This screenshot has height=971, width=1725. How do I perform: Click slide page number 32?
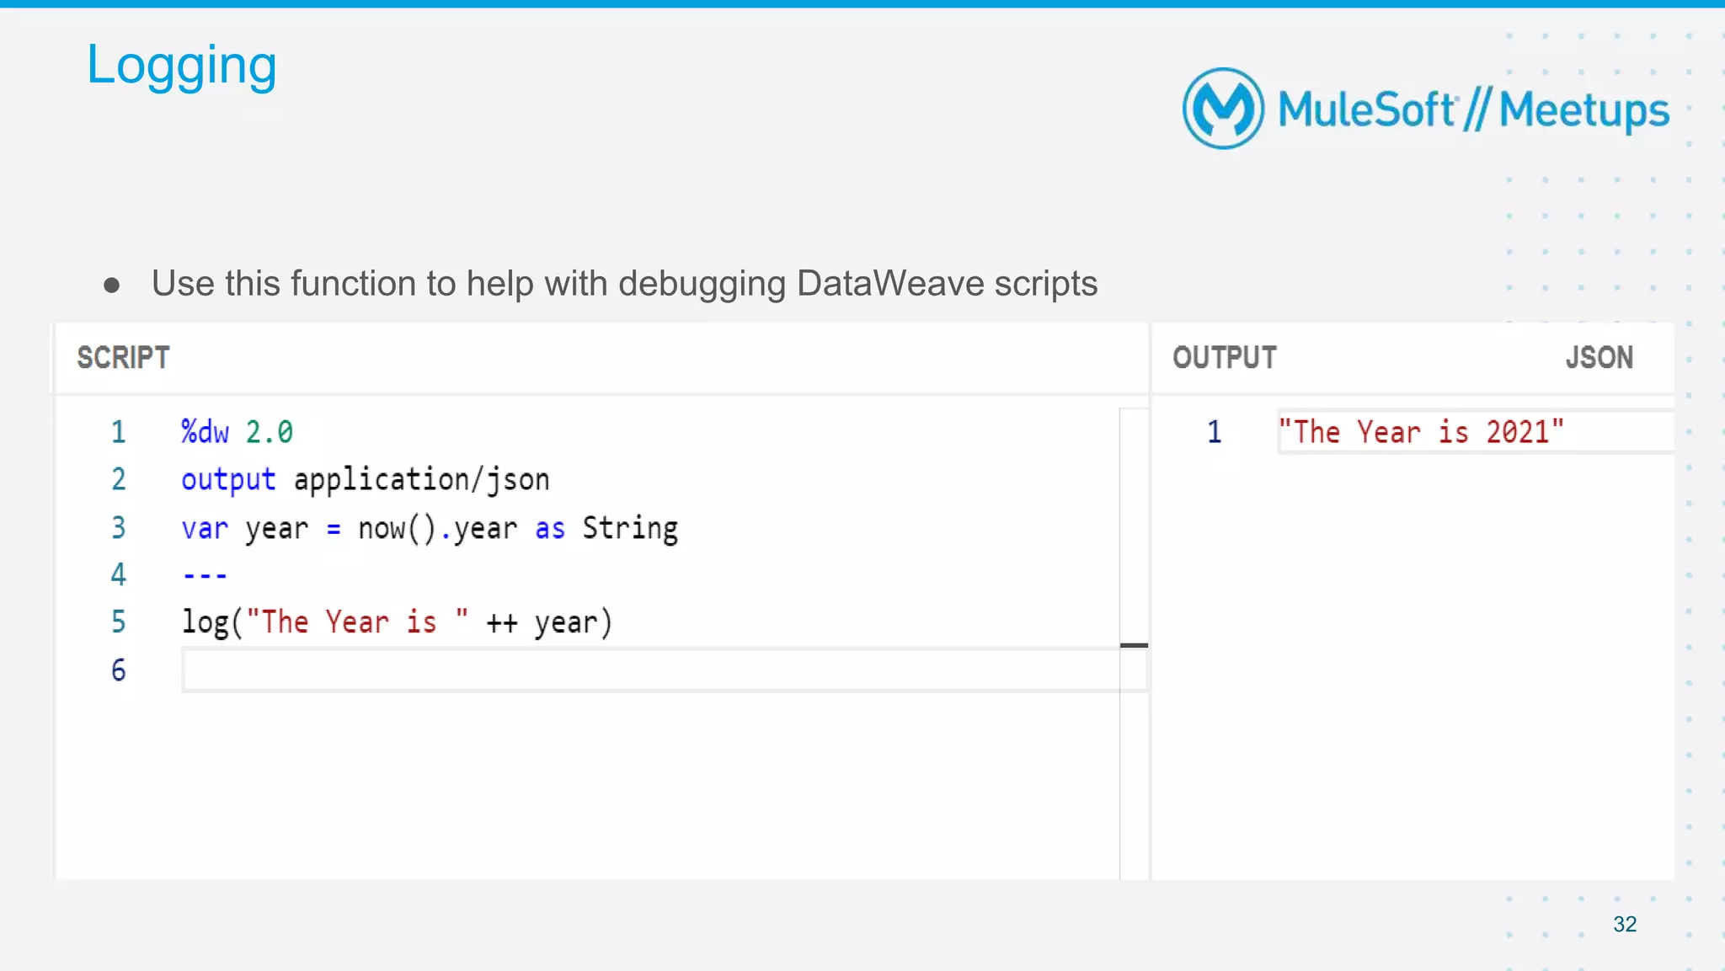click(1625, 924)
